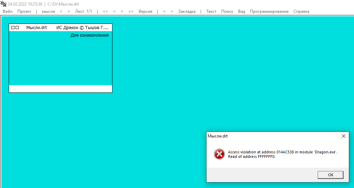The image size is (354, 188).
Task: Open the Проект menu
Action: [x=24, y=11]
